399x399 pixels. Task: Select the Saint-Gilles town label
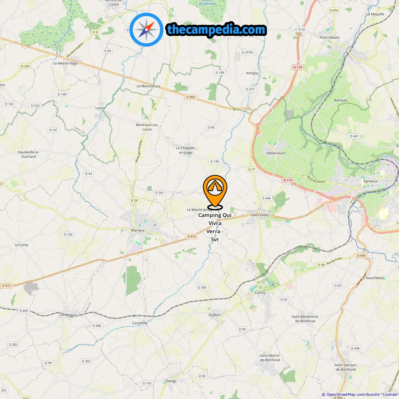coord(260,215)
